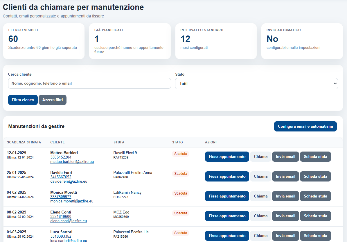Fissa appuntamento for Davide Ferri

[227, 176]
